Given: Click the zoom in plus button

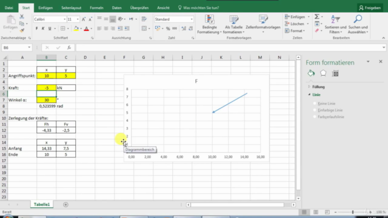Looking at the screenshot, I should point(370,212).
